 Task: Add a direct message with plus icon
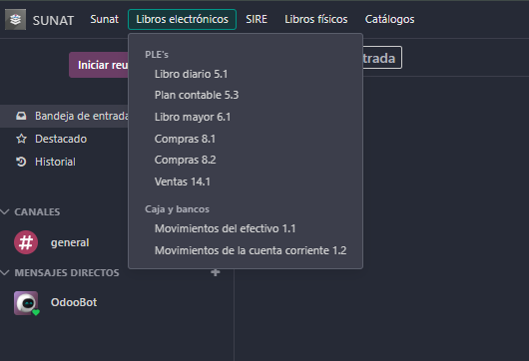[216, 272]
